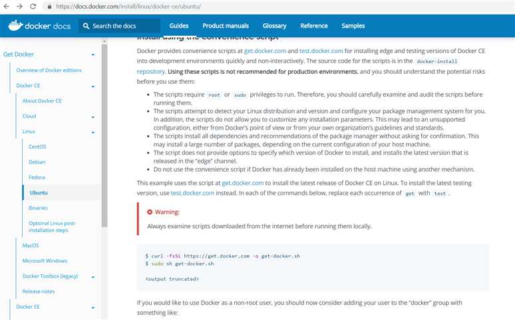The image size is (515, 320).
Task: Click the 'sudo sh get-docker.sh' command
Action: [x=180, y=263]
